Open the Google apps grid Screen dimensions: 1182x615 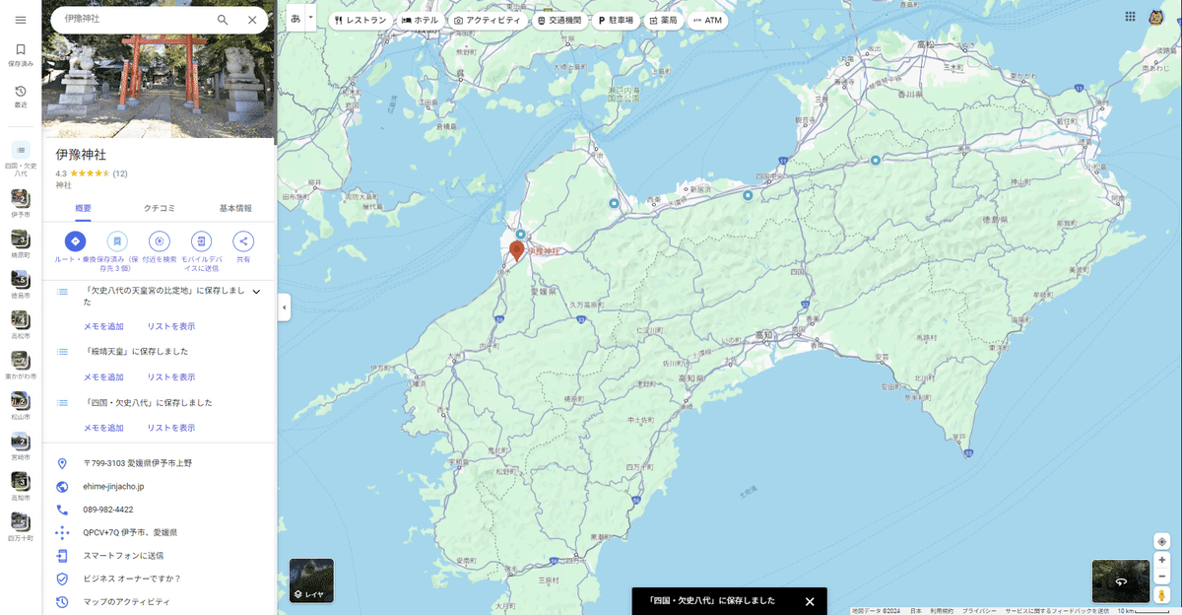1130,17
